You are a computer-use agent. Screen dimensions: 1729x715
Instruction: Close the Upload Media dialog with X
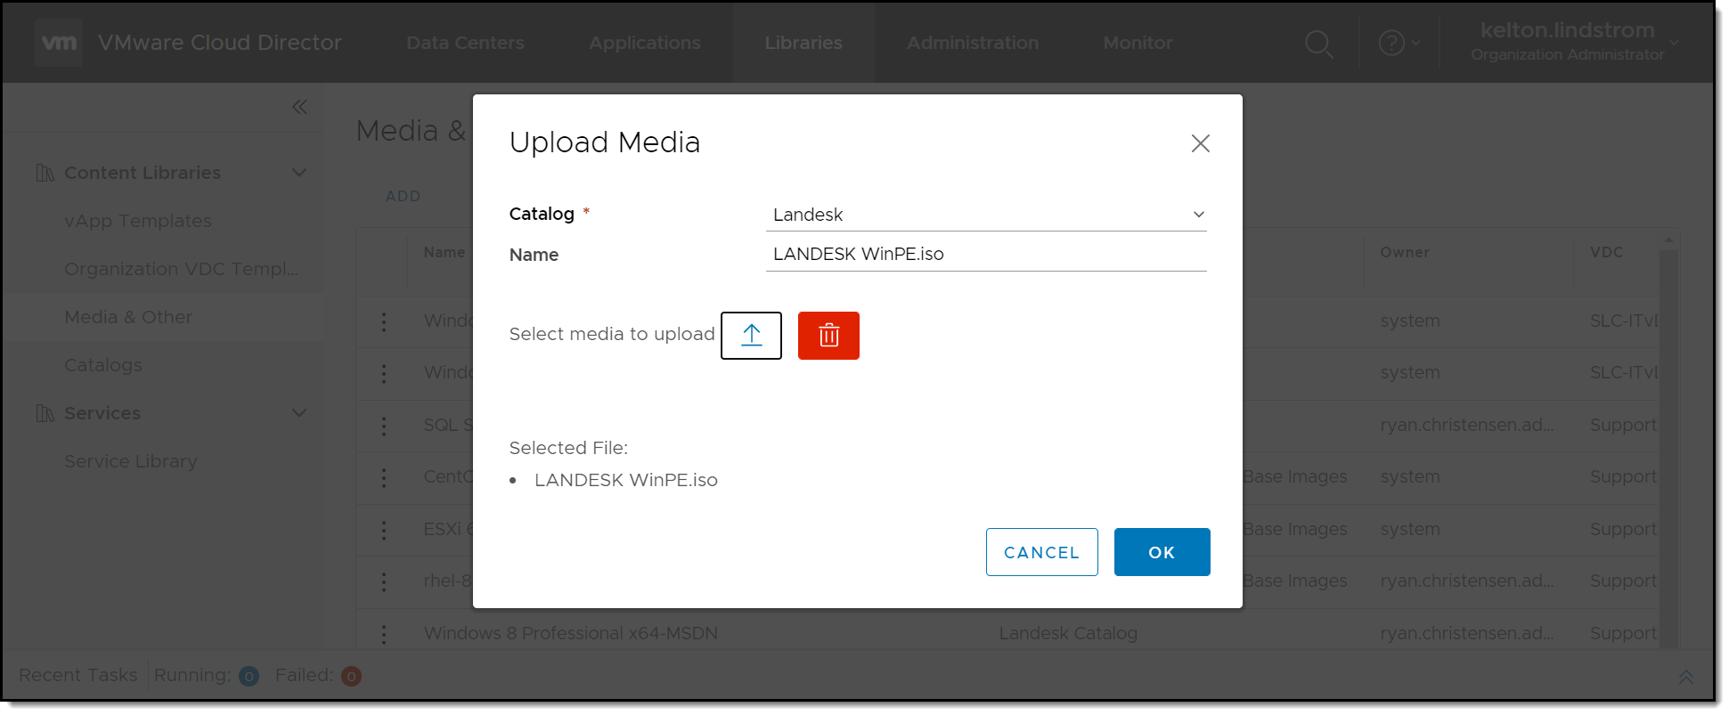[x=1200, y=143]
